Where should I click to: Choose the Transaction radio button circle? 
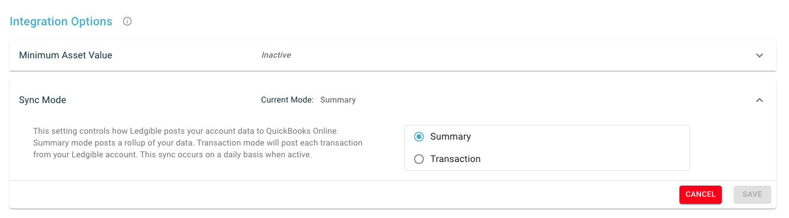419,159
